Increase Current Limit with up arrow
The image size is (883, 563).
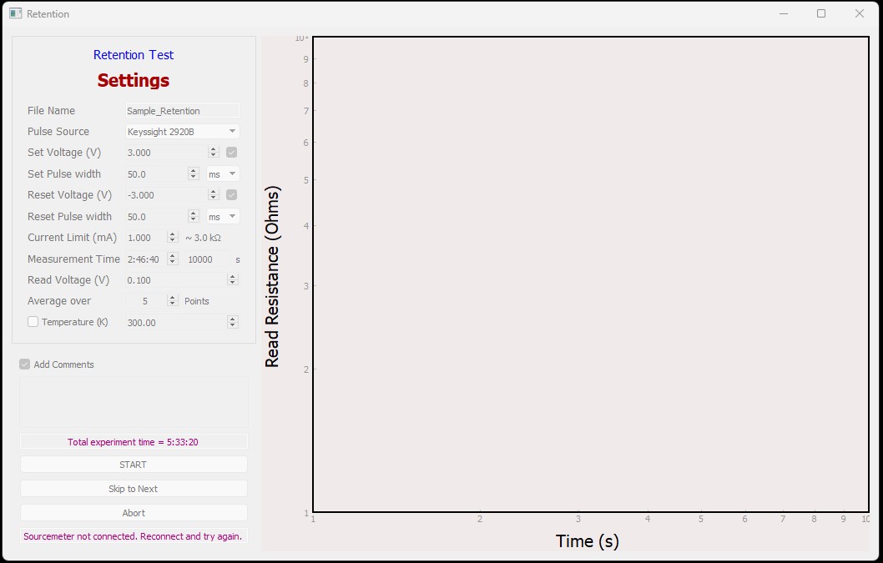(x=173, y=234)
